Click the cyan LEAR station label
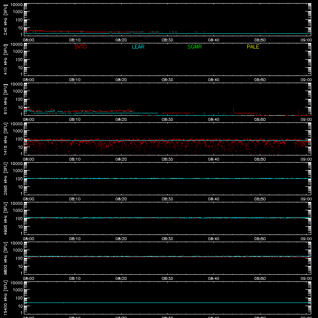This screenshot has height=318, width=318. (x=138, y=47)
